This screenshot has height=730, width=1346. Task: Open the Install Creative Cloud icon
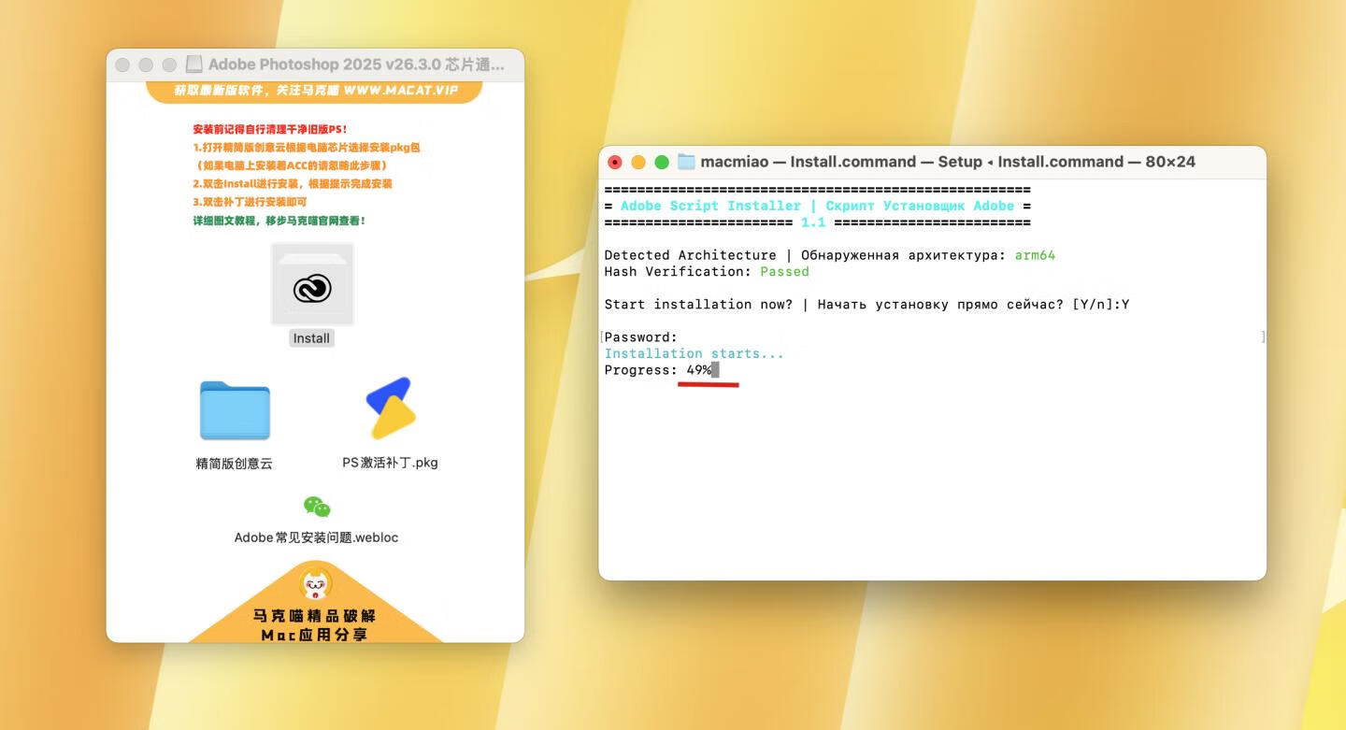point(312,284)
